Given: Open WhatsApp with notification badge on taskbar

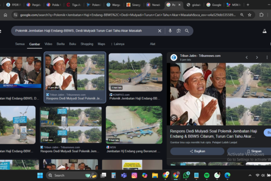Looking at the screenshot, I should [186, 175].
